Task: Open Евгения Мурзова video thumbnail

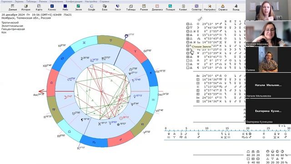Action: (268, 33)
